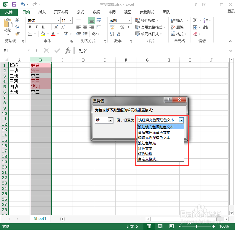
Task: Open Cell Styles menu
Action: click(148, 34)
